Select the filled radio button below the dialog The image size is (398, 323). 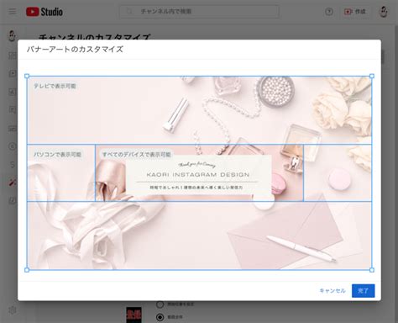coord(160,317)
